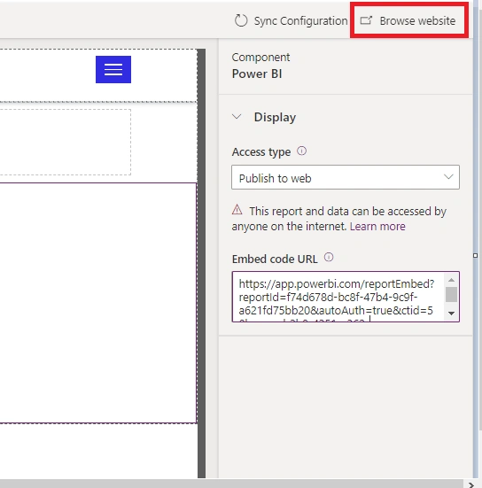Click the Sync Configuration button

291,21
